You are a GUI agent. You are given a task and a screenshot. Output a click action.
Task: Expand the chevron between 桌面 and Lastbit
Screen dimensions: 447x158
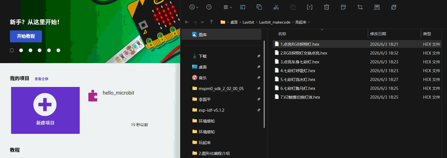[240, 22]
